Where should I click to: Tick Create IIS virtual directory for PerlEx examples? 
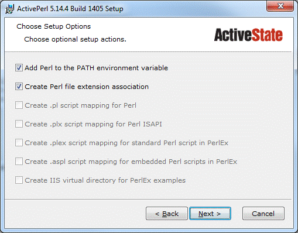pos(19,180)
